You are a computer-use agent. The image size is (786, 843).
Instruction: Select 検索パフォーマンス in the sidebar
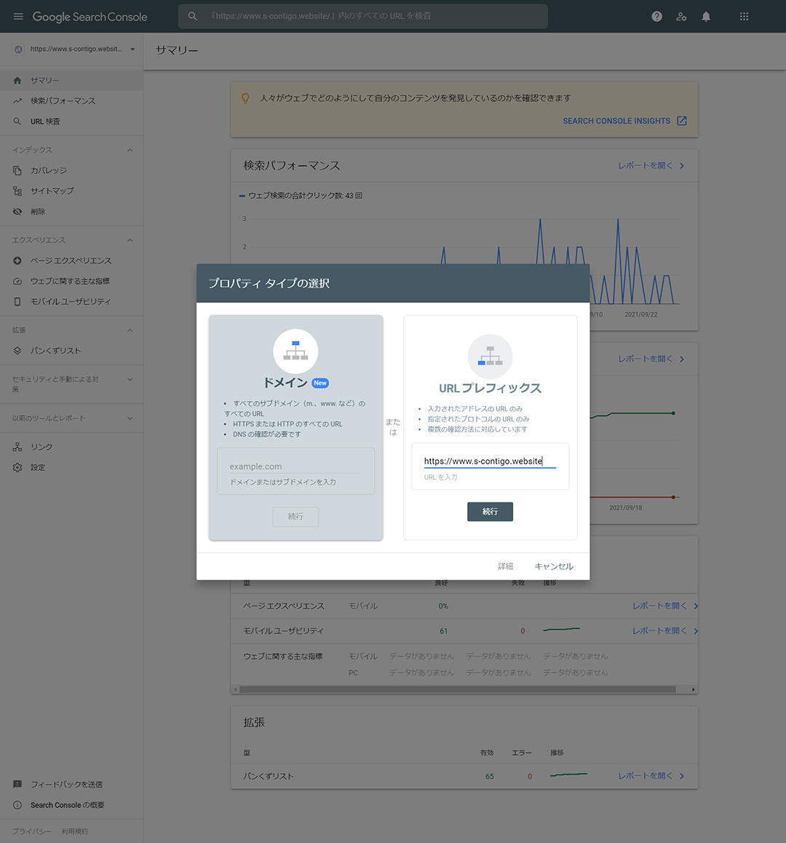(63, 101)
